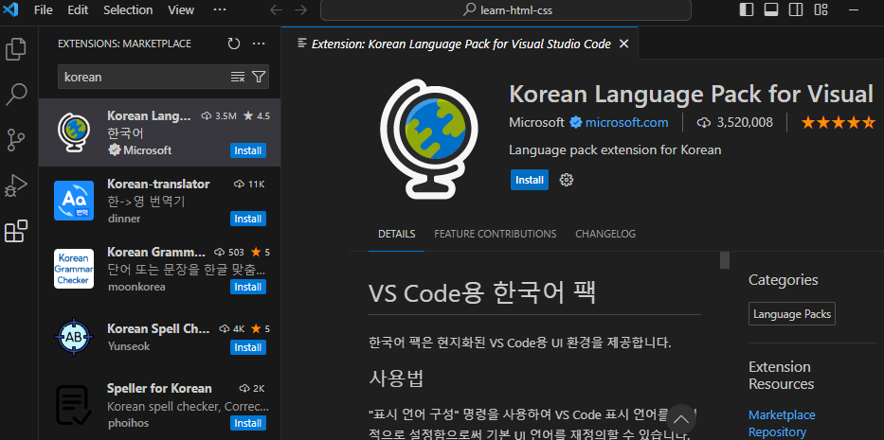The image size is (884, 440).
Task: Click the star rating of the extension
Action: (x=838, y=122)
